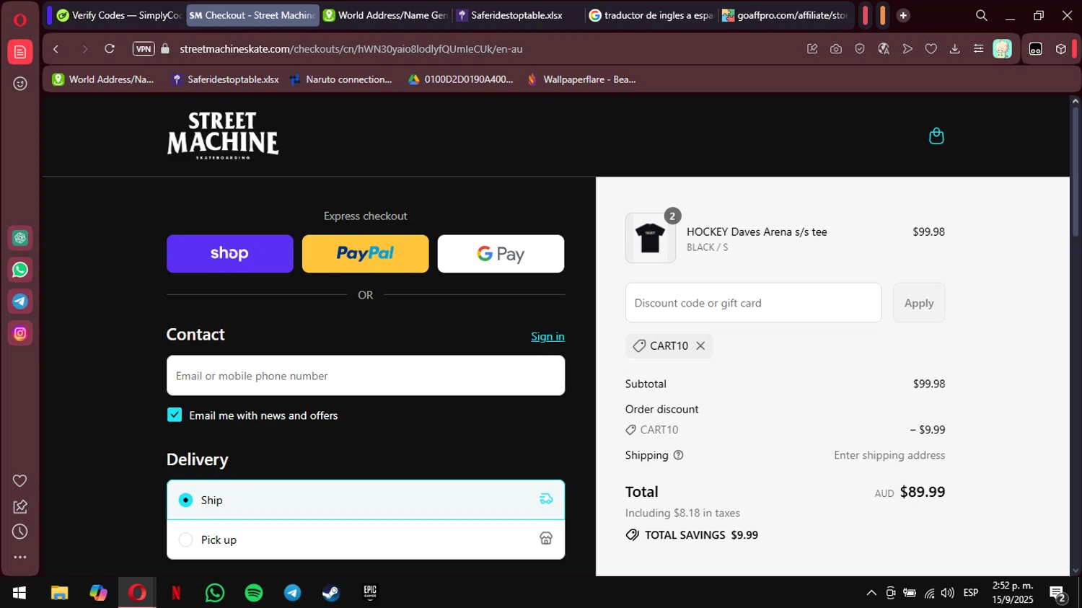Open the Naruto connection bookmark
The image size is (1082, 608).
tap(340, 79)
